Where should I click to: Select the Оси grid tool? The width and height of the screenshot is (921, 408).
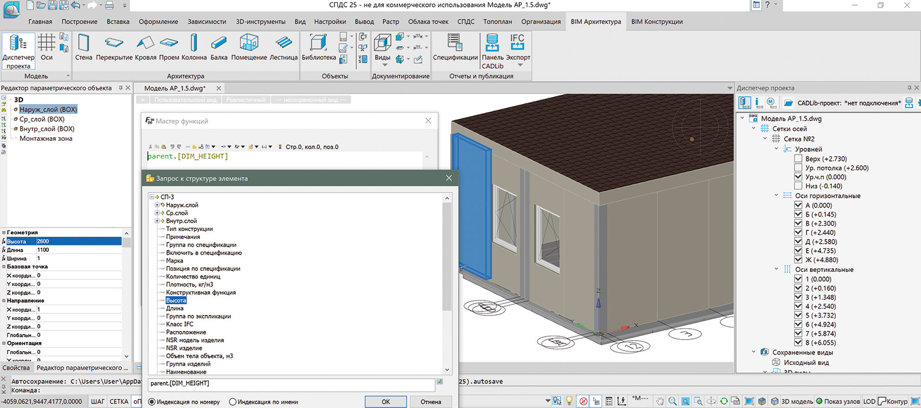click(x=47, y=47)
